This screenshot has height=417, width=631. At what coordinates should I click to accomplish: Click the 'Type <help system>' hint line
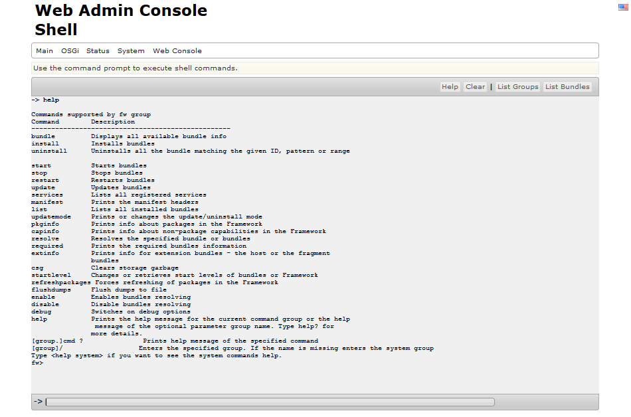click(x=156, y=355)
